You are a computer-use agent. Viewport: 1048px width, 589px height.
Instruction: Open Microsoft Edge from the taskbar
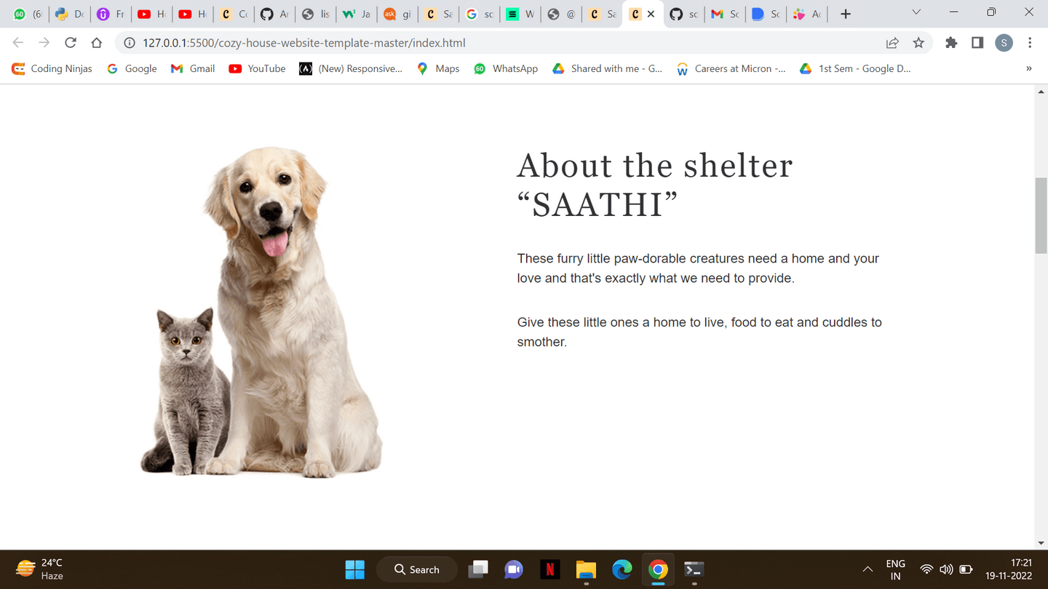(x=622, y=569)
